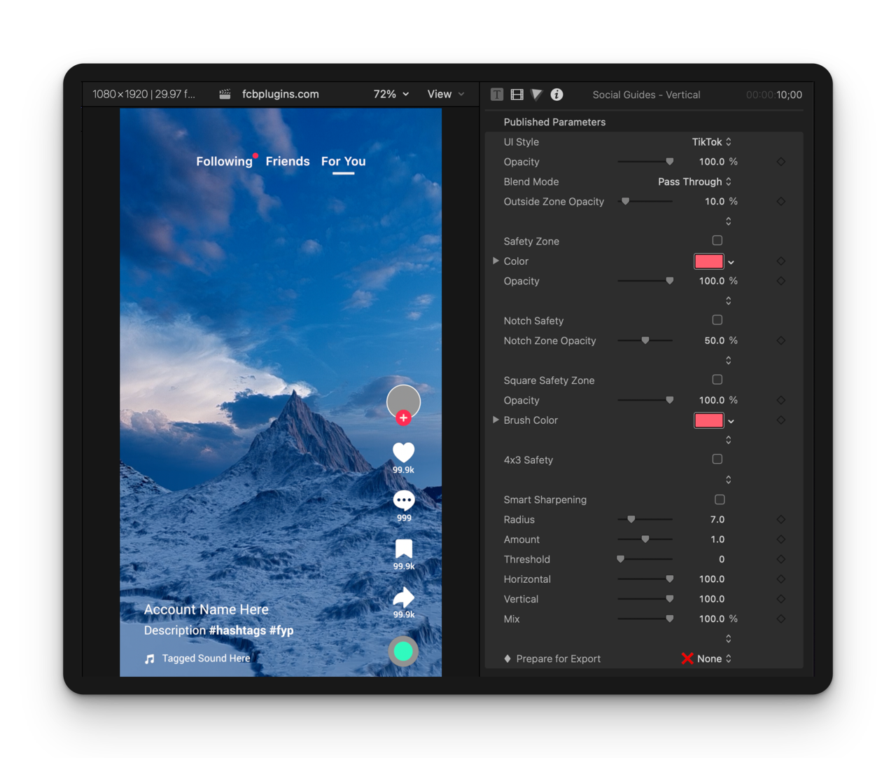This screenshot has height=758, width=896.
Task: Click the Amount slider handle
Action: tap(645, 539)
